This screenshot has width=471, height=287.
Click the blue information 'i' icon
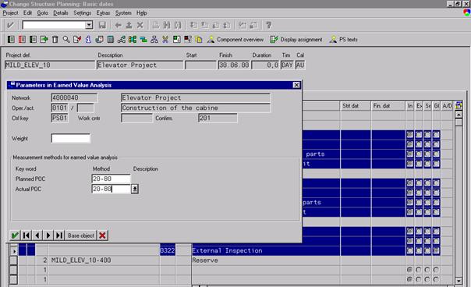(x=88, y=39)
